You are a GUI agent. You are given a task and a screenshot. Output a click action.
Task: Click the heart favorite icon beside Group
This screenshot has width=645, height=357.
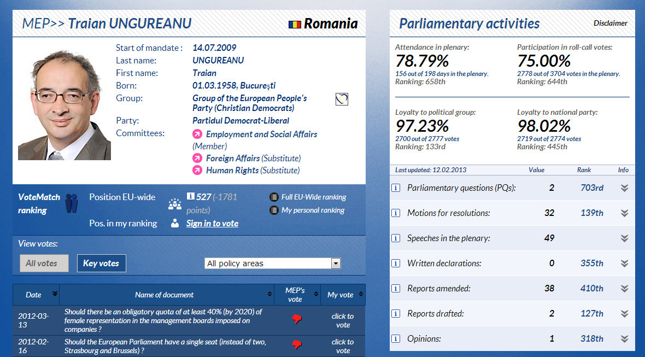(342, 99)
